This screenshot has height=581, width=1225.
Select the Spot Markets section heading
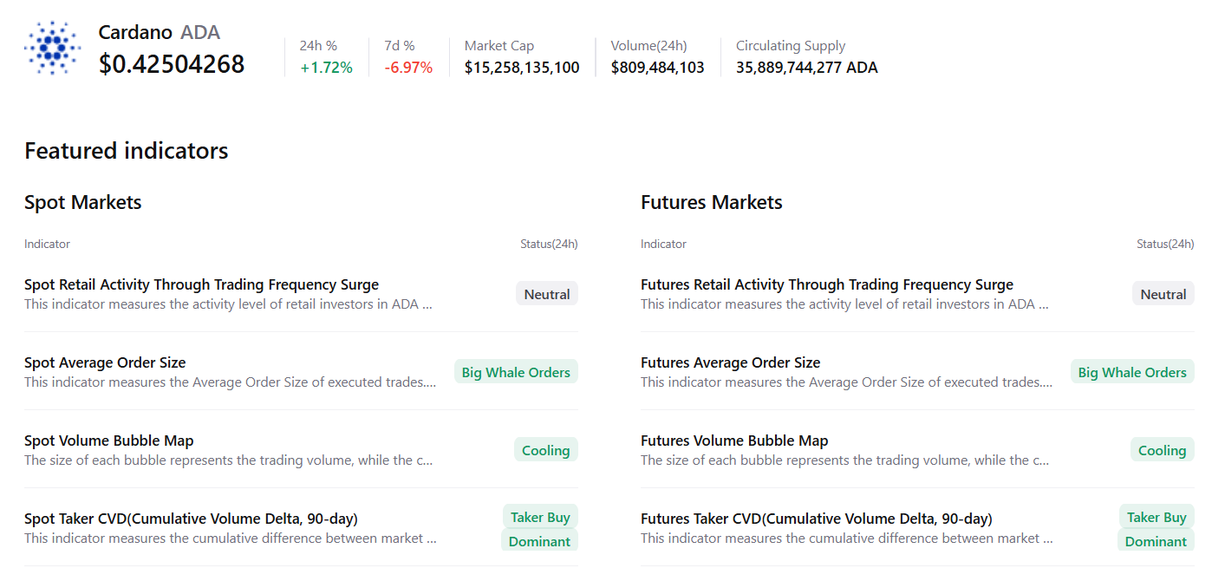coord(82,202)
